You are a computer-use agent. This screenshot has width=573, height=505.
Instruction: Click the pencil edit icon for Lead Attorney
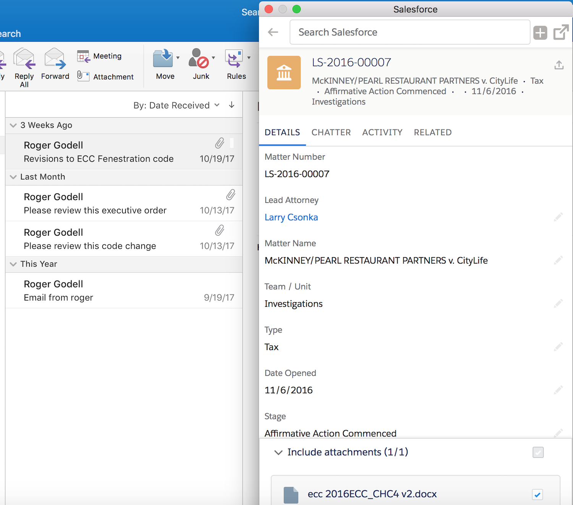click(x=558, y=217)
